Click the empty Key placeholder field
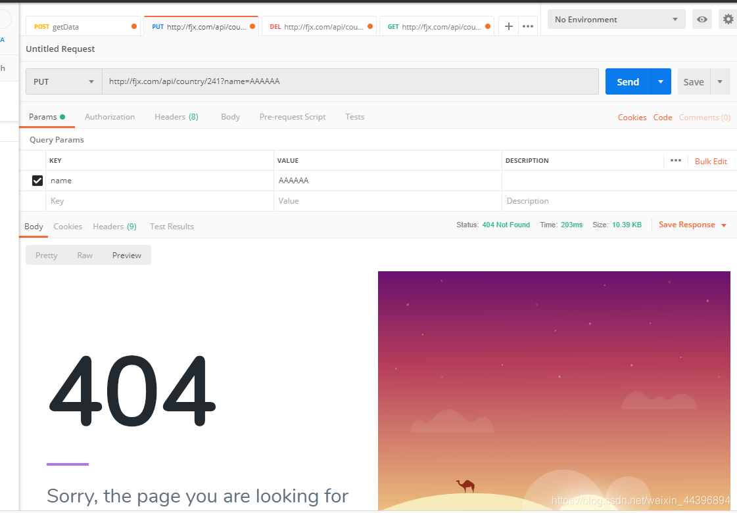This screenshot has width=737, height=513. (x=160, y=201)
